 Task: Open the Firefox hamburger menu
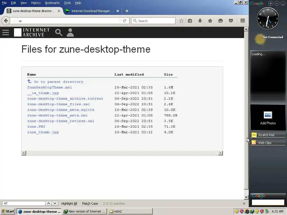(243, 21)
